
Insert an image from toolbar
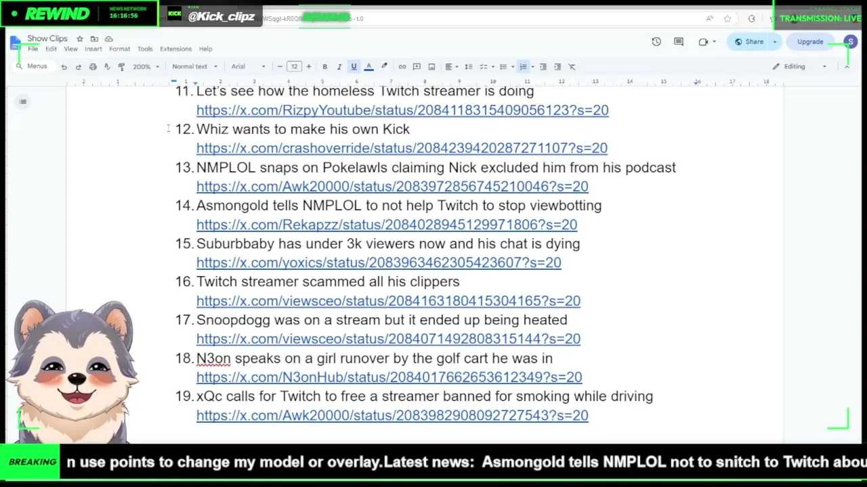click(431, 66)
